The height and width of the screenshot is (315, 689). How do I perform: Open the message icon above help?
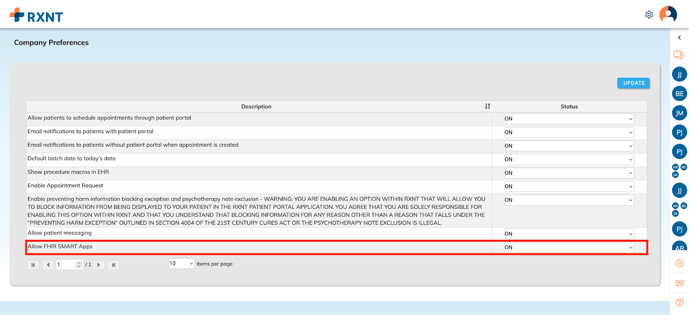[680, 283]
